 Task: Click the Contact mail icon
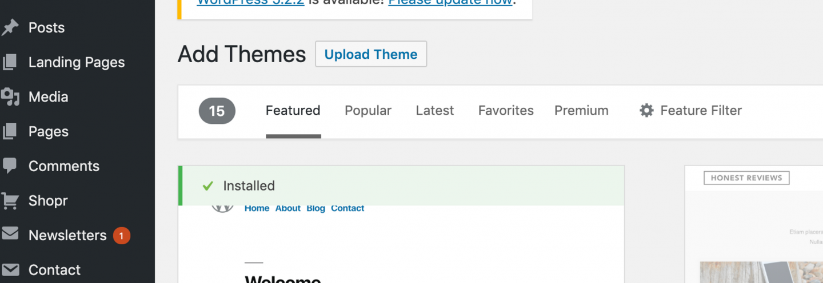pyautogui.click(x=10, y=269)
